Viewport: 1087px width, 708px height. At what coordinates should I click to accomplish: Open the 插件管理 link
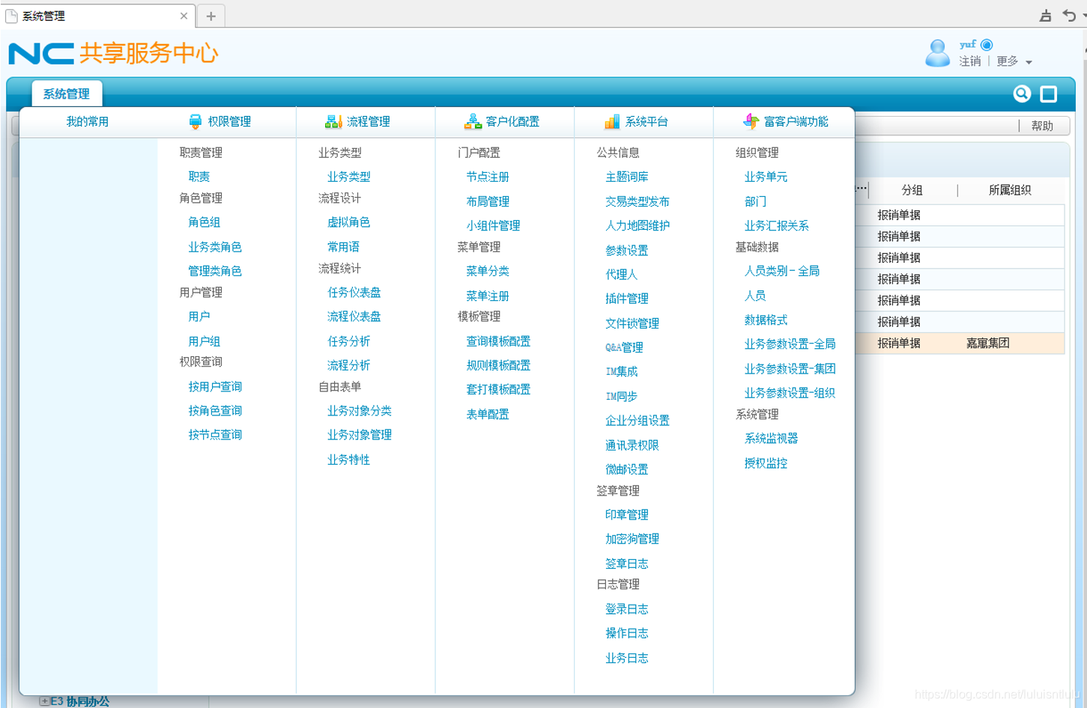coord(627,299)
